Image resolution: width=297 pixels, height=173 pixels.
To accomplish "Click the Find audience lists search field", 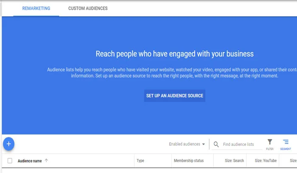I will (x=238, y=145).
